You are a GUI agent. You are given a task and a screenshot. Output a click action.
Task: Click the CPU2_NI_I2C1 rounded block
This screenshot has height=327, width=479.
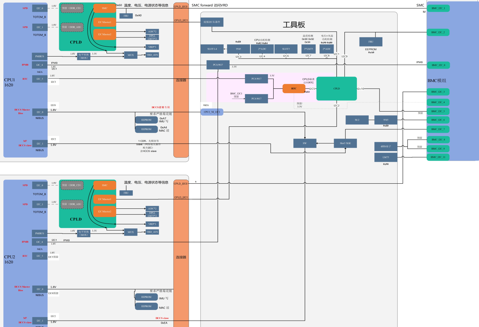coord(212,112)
